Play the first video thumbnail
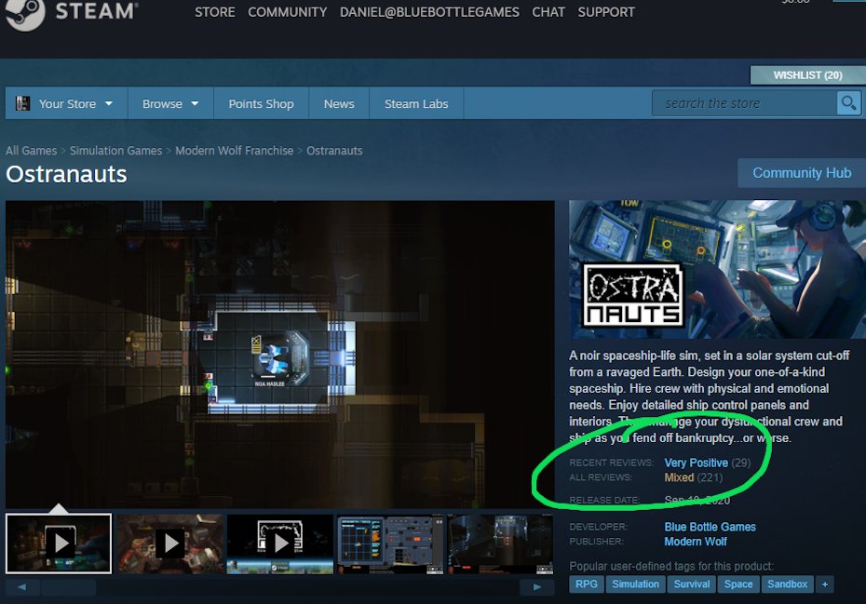 (59, 544)
